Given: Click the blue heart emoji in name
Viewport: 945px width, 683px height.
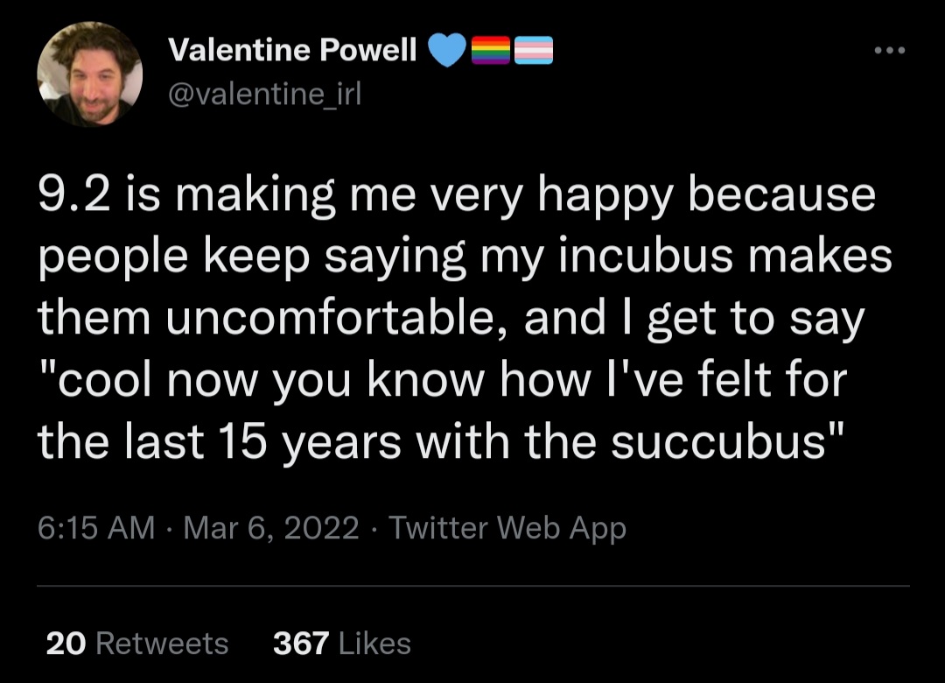Looking at the screenshot, I should [x=446, y=50].
